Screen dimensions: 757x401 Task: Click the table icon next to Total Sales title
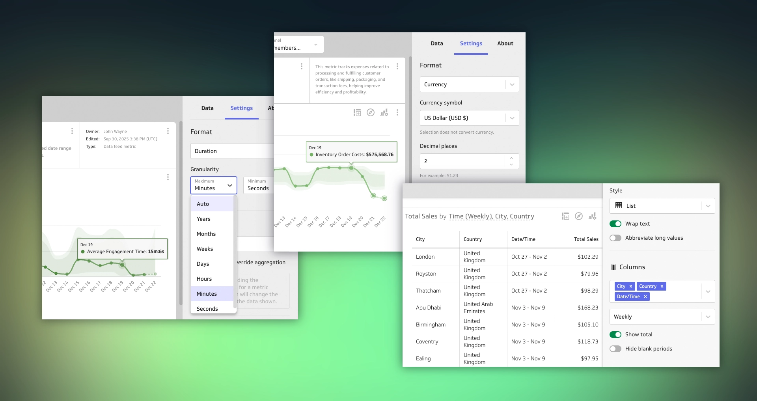pyautogui.click(x=565, y=216)
